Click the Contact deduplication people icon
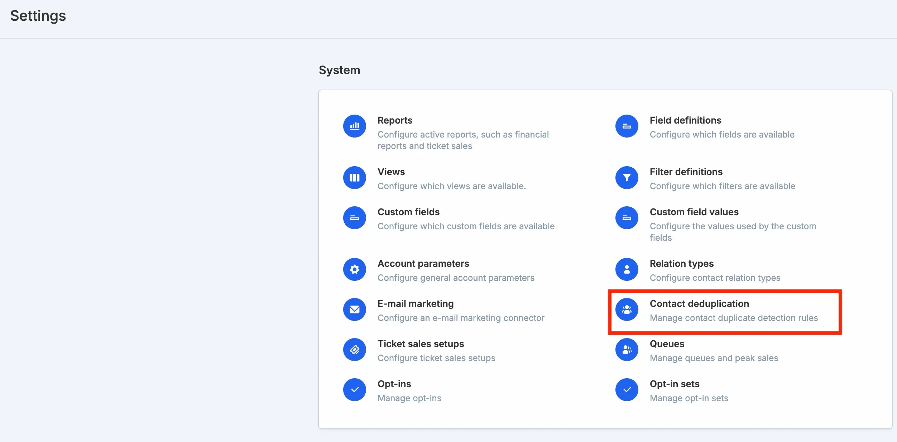 coord(627,309)
